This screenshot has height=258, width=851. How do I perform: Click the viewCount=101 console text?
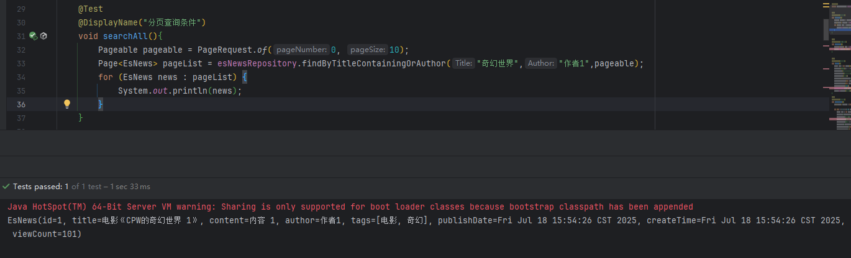pos(47,234)
